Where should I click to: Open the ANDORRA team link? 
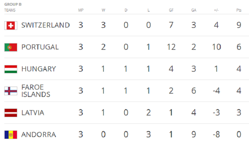(x=39, y=135)
